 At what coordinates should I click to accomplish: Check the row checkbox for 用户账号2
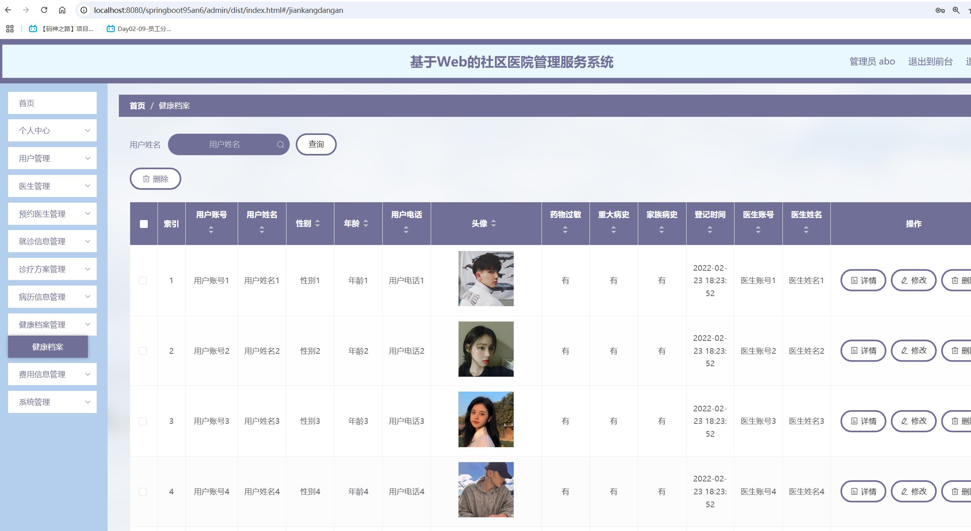click(x=143, y=351)
